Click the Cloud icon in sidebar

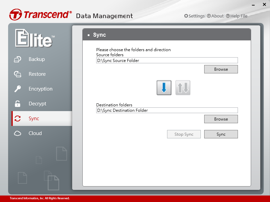click(18, 133)
